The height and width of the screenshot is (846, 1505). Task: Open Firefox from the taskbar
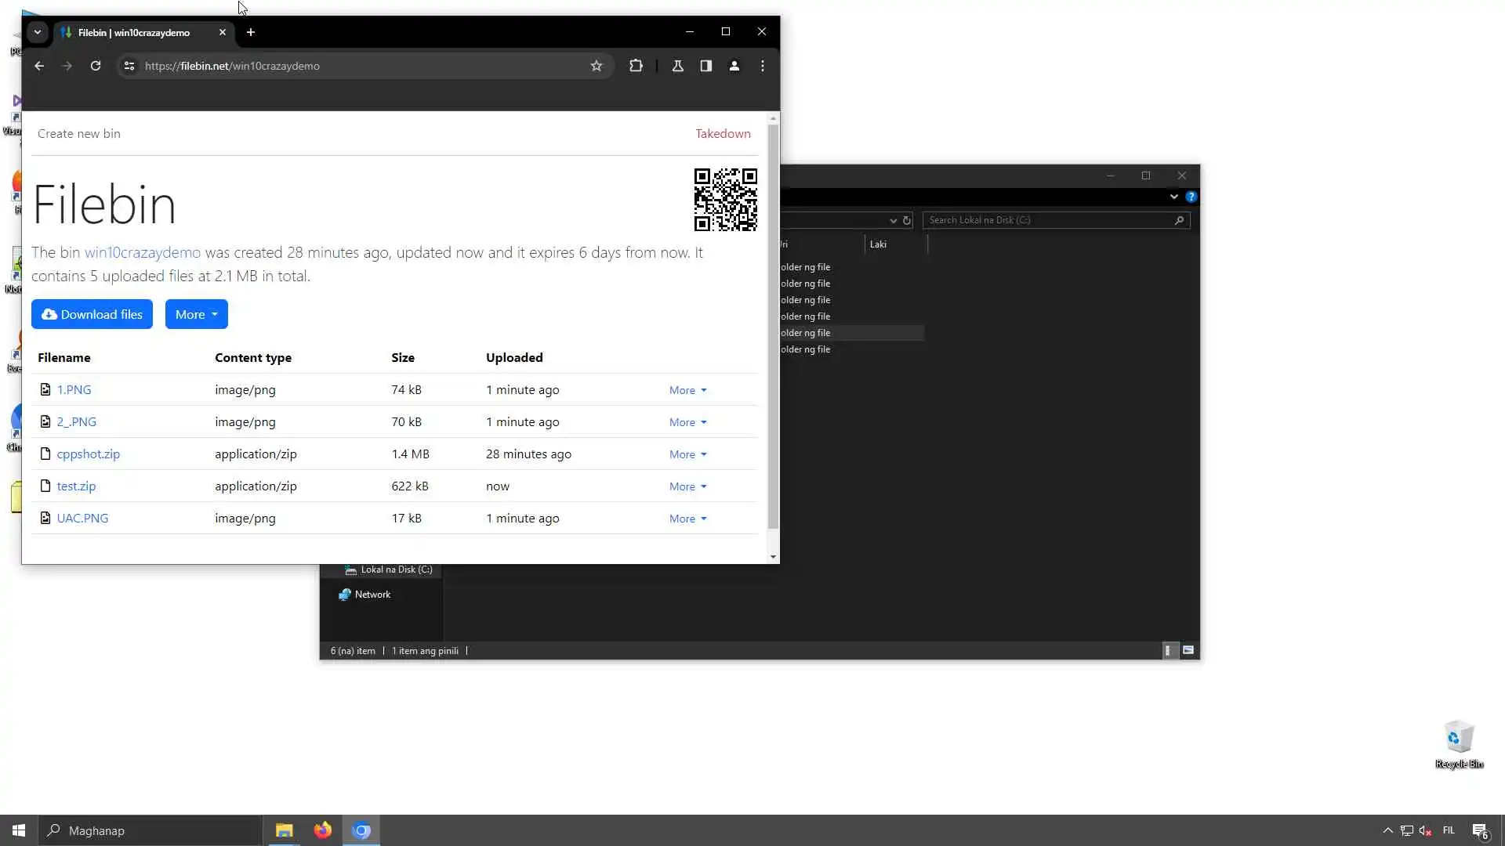(322, 830)
